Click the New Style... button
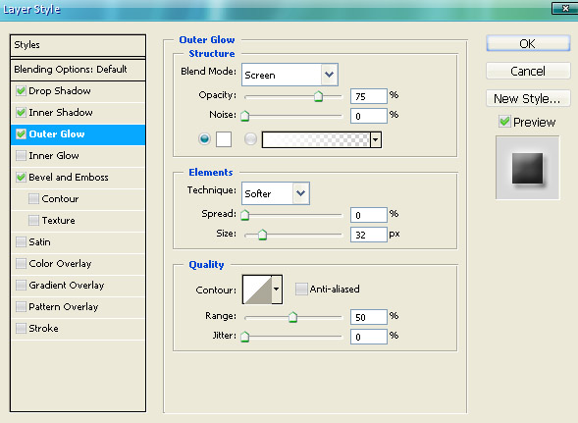Image resolution: width=578 pixels, height=423 pixels. pyautogui.click(x=528, y=98)
